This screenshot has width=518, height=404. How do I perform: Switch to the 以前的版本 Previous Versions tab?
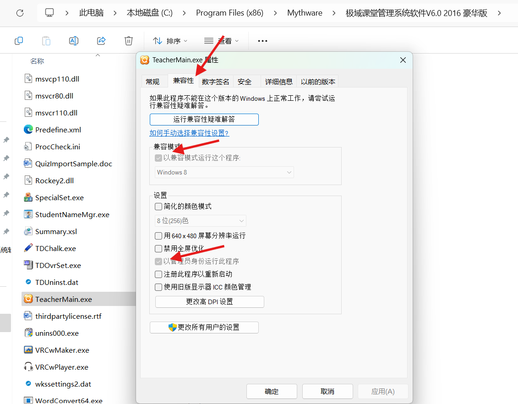point(318,82)
